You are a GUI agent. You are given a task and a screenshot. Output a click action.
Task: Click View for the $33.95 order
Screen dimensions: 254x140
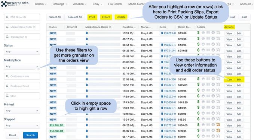(x=229, y=80)
